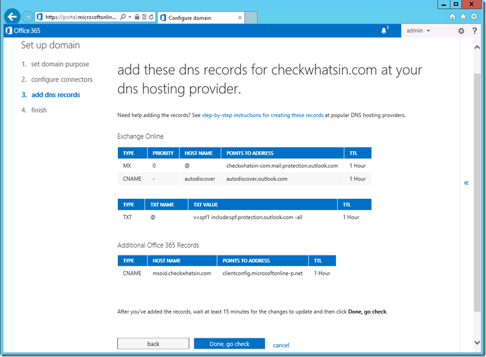Open a new browser tab
This screenshot has width=486, height=357.
[x=251, y=18]
